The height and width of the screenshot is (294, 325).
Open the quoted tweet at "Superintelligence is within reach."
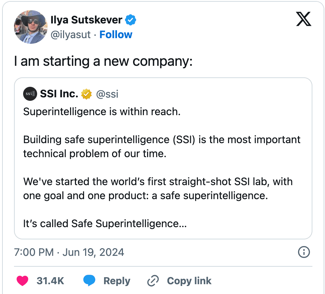tap(102, 112)
